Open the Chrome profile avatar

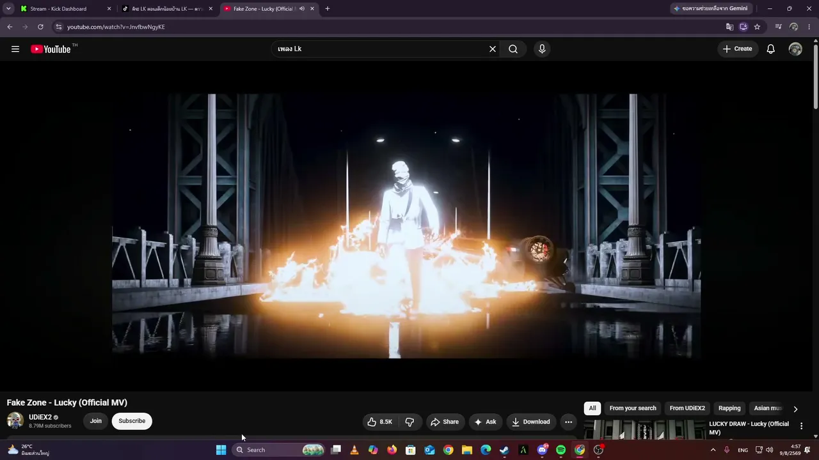[794, 27]
